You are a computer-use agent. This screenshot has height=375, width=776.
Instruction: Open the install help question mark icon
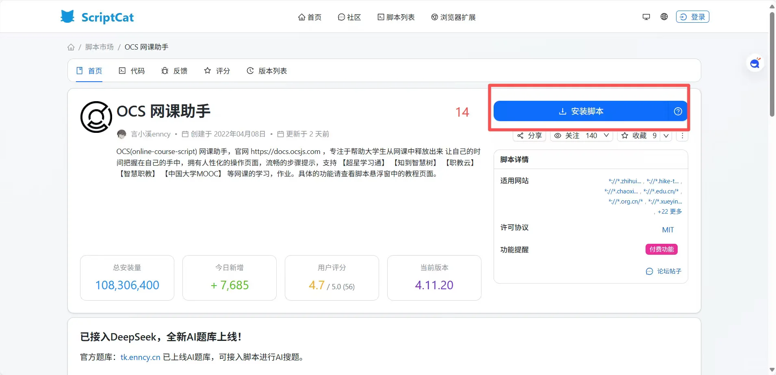678,111
